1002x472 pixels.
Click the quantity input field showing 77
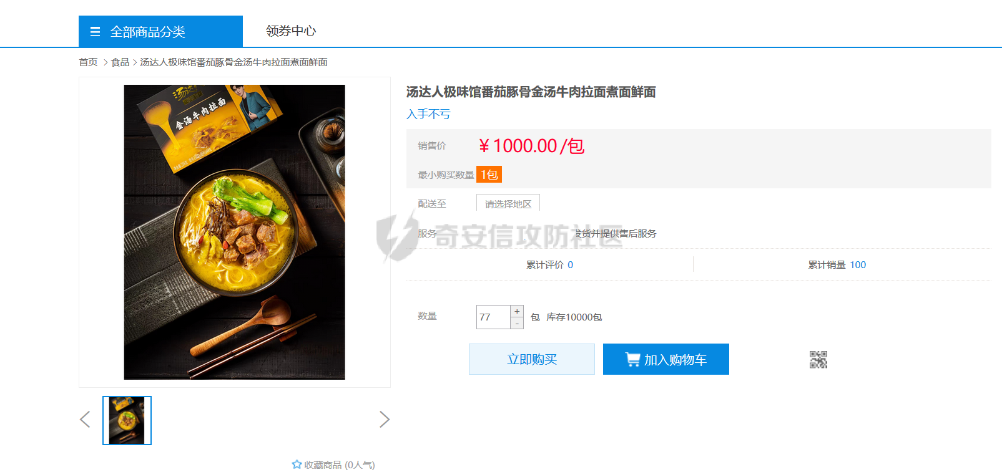point(493,317)
